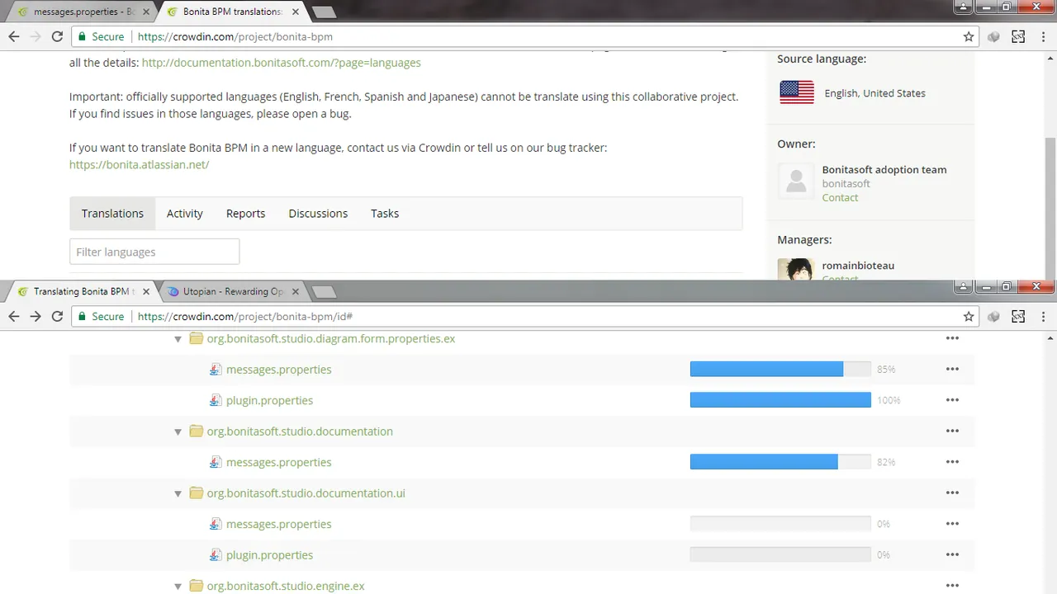Image resolution: width=1057 pixels, height=594 pixels.
Task: Bookmark the bonita-bpm project page with star
Action: pos(969,36)
